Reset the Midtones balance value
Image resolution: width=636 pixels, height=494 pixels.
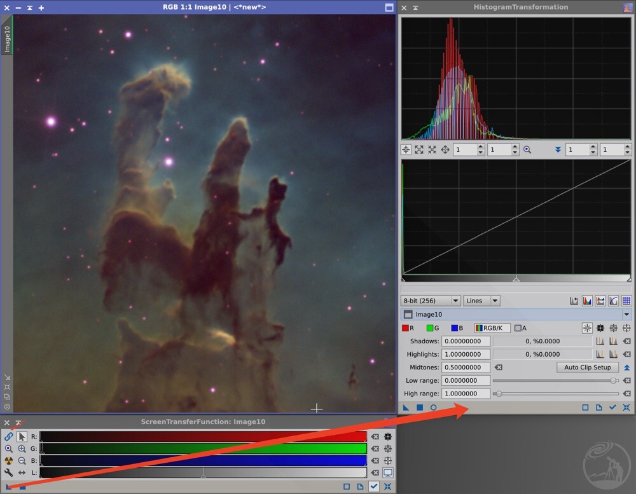click(499, 367)
